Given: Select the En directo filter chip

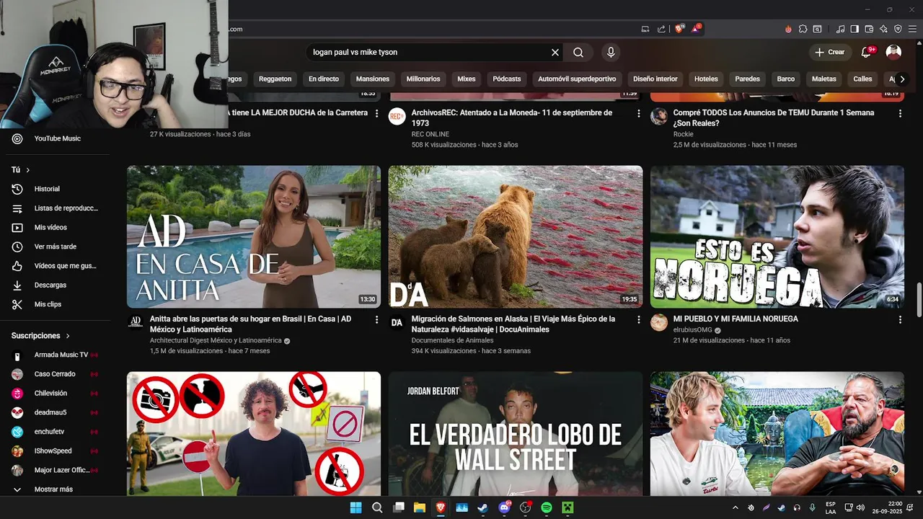Looking at the screenshot, I should [323, 79].
